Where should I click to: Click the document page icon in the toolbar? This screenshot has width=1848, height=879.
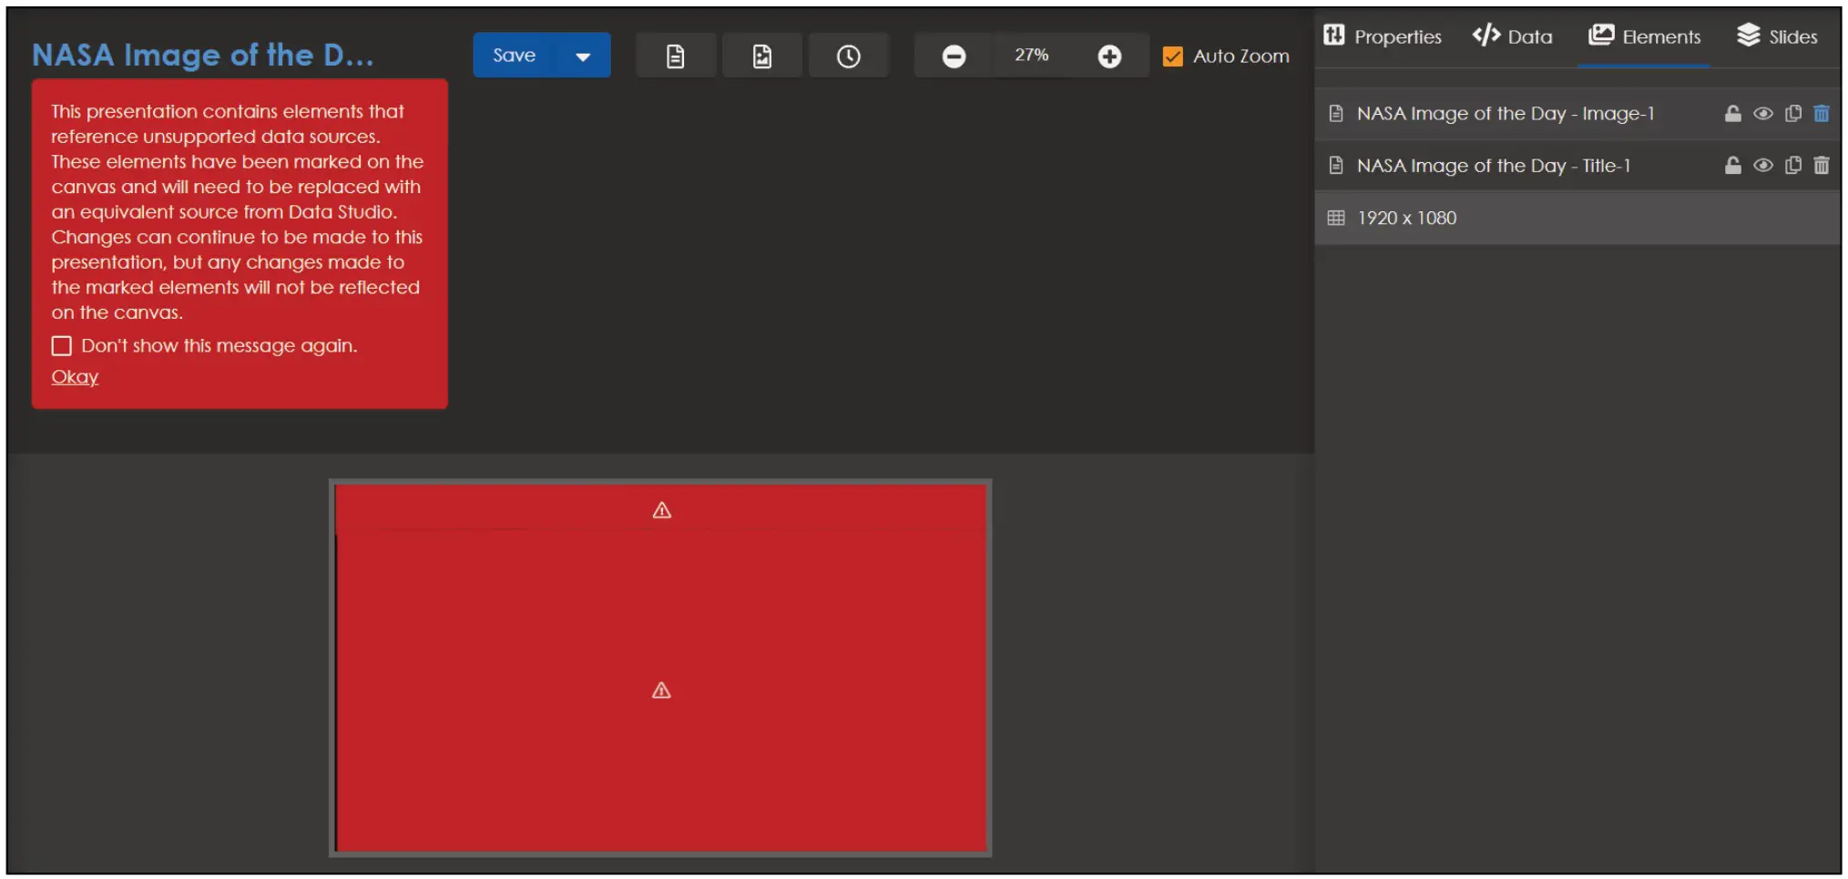(x=675, y=55)
